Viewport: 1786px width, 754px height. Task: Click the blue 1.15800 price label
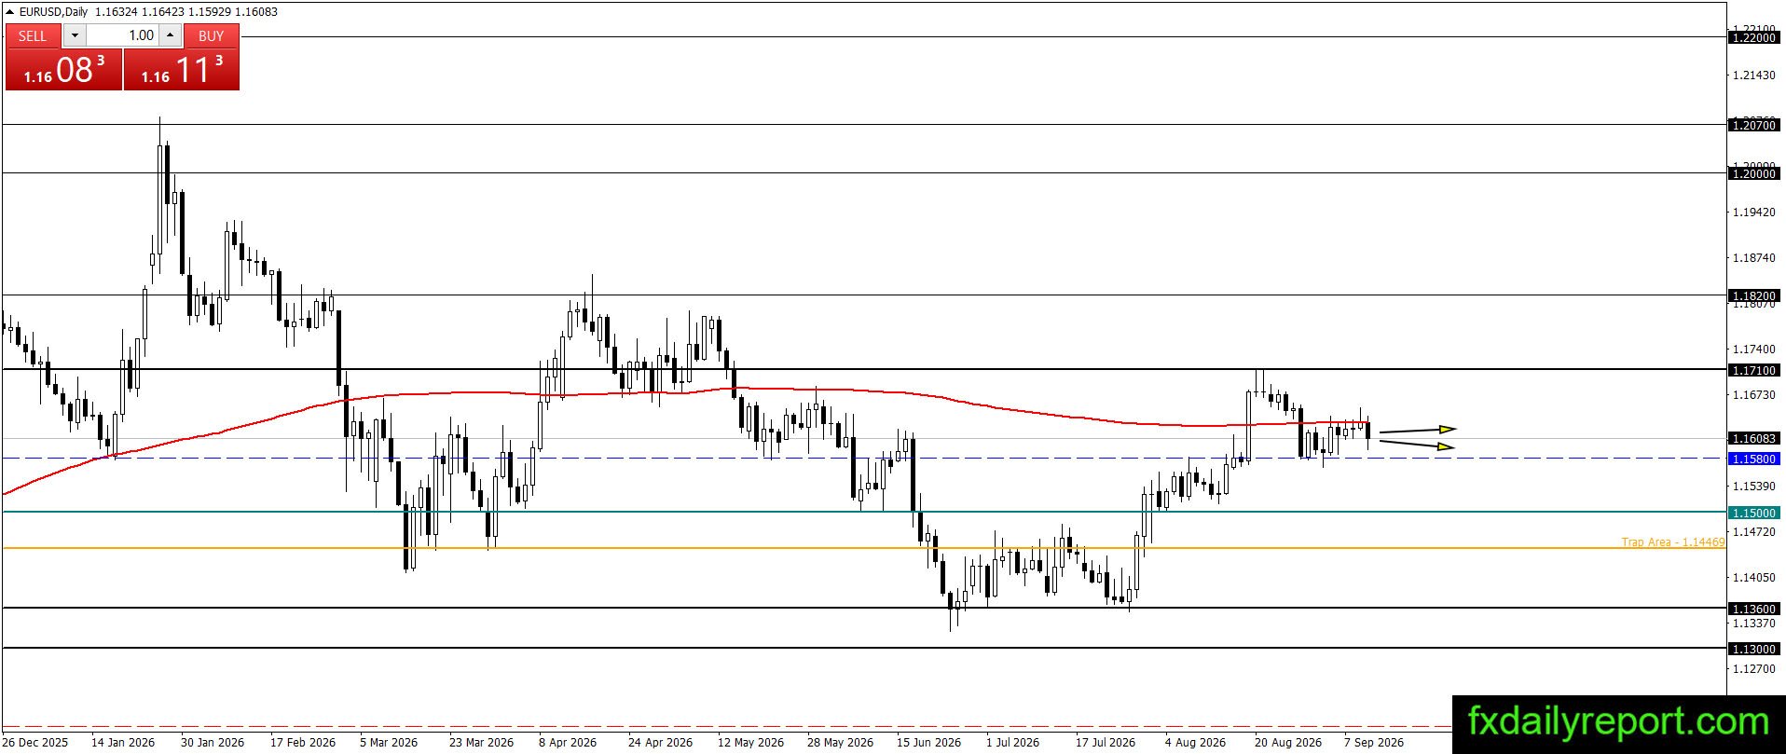point(1753,459)
